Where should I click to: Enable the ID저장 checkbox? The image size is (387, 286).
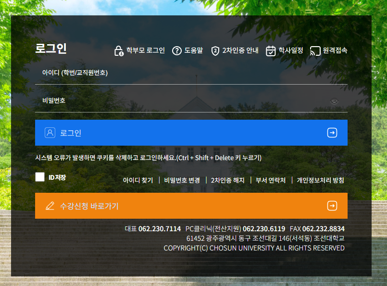point(40,177)
